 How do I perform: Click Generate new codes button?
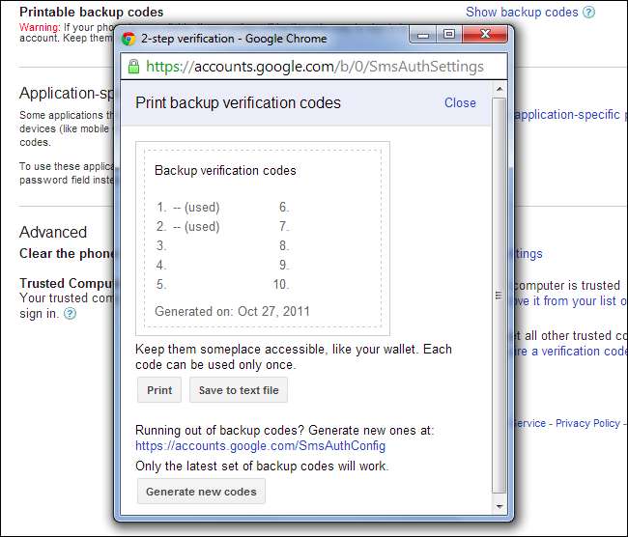[201, 492]
